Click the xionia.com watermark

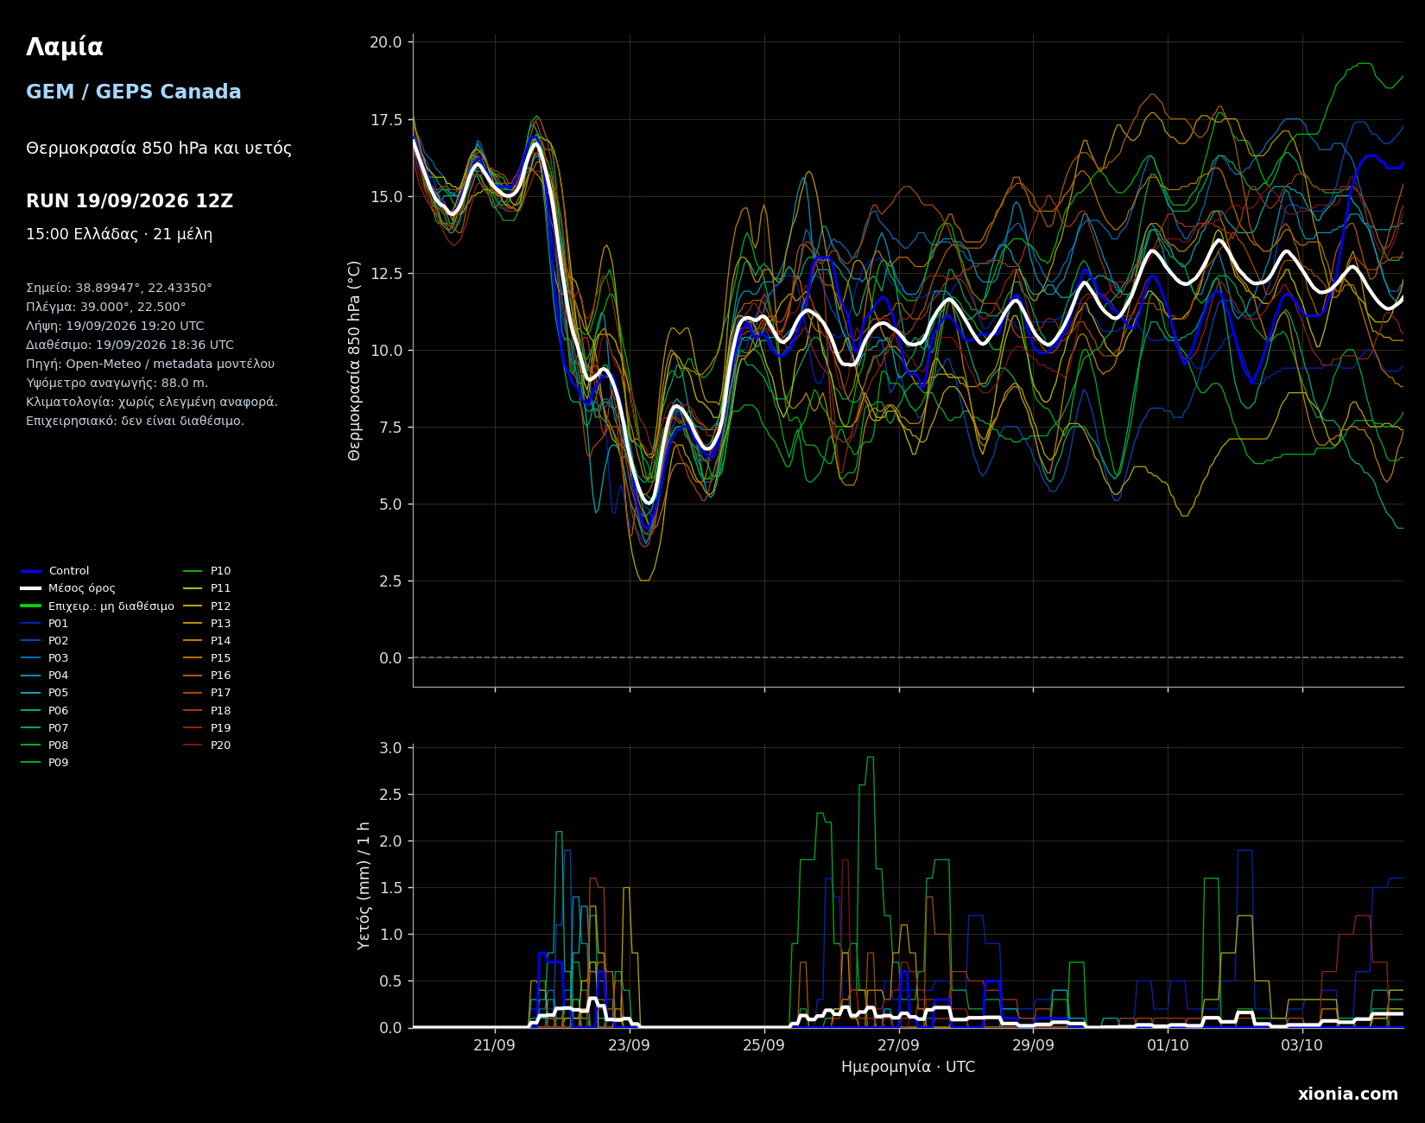point(1348,1094)
